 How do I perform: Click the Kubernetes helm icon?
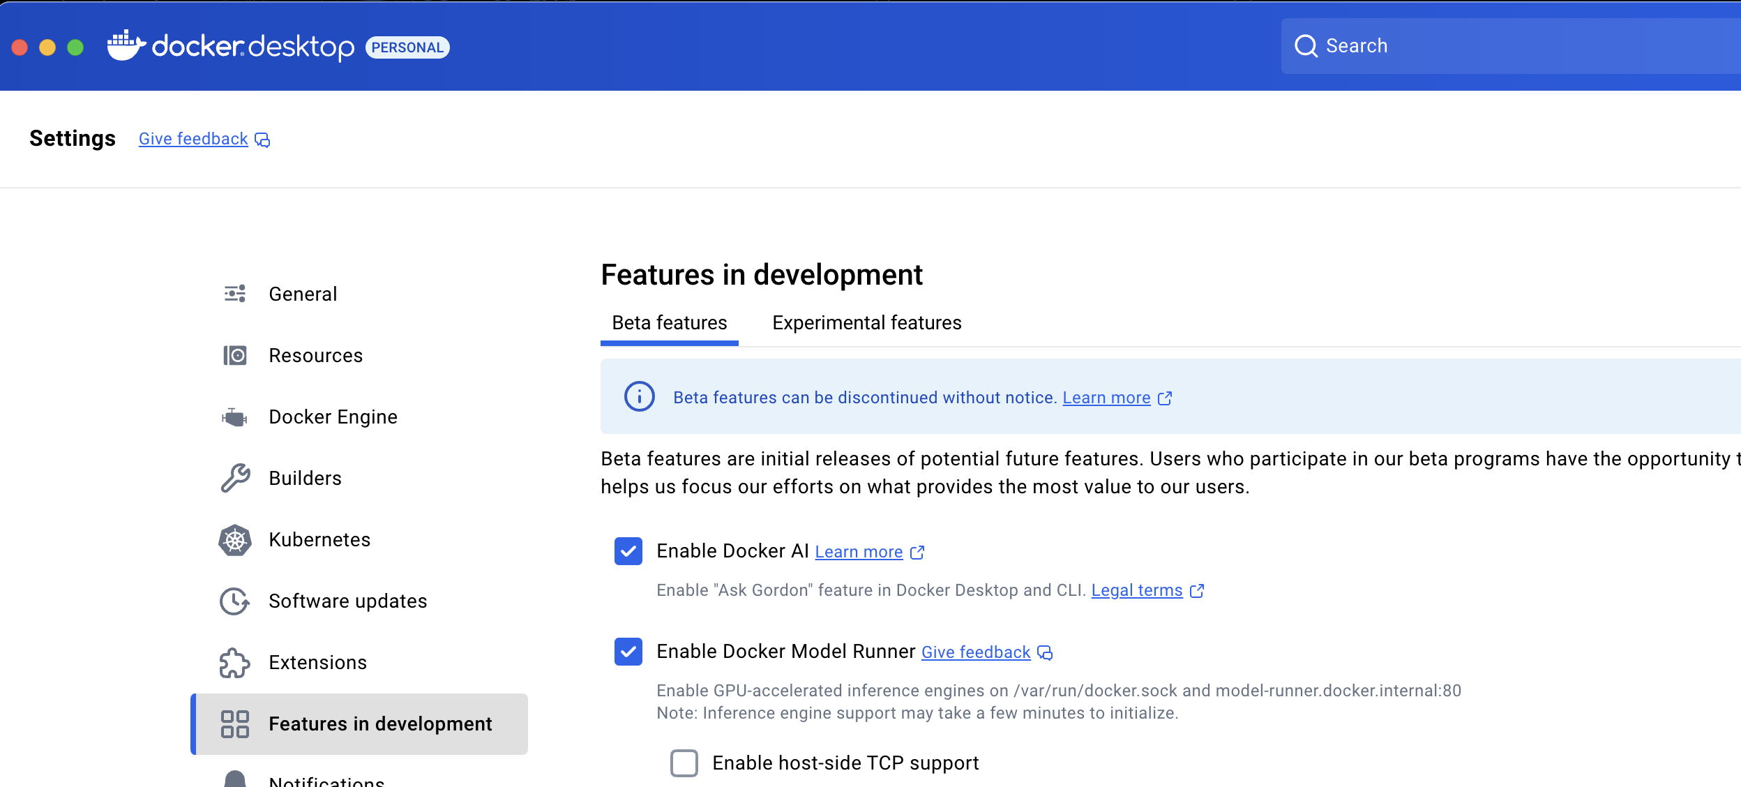[235, 540]
